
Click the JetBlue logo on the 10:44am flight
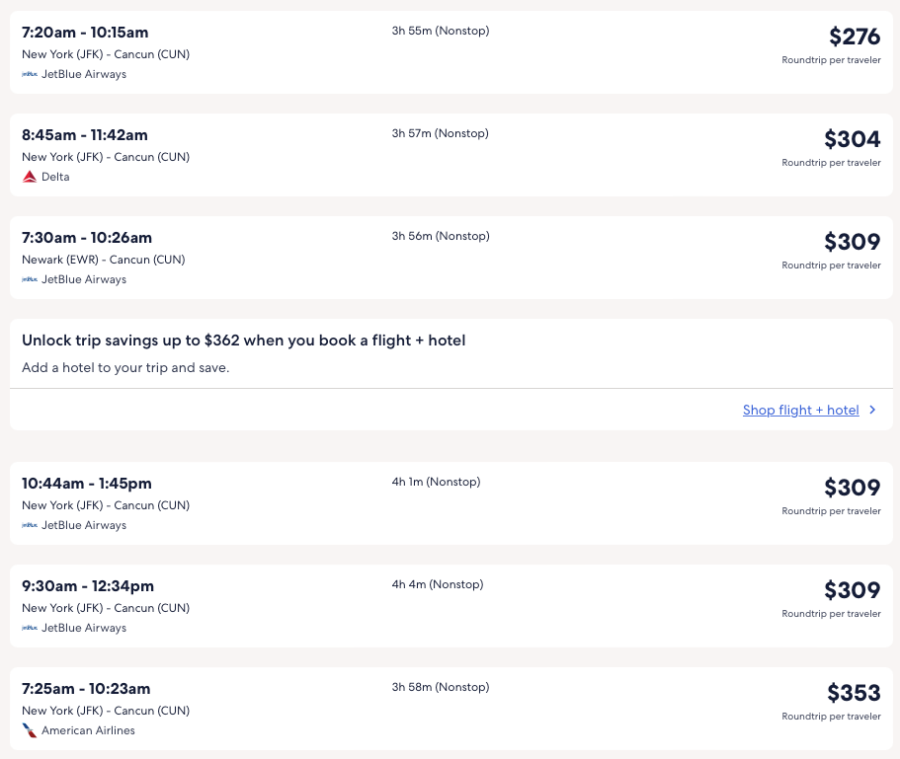30,525
